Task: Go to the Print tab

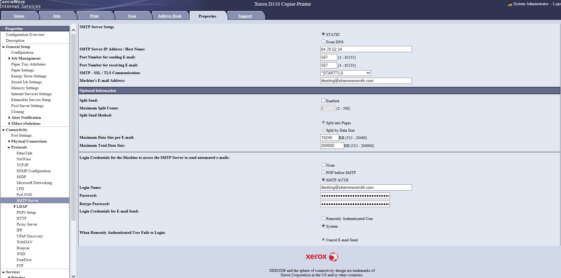Action: 94,16
